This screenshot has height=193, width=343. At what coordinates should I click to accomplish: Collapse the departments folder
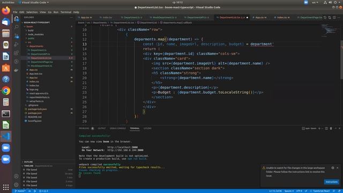click(36, 46)
